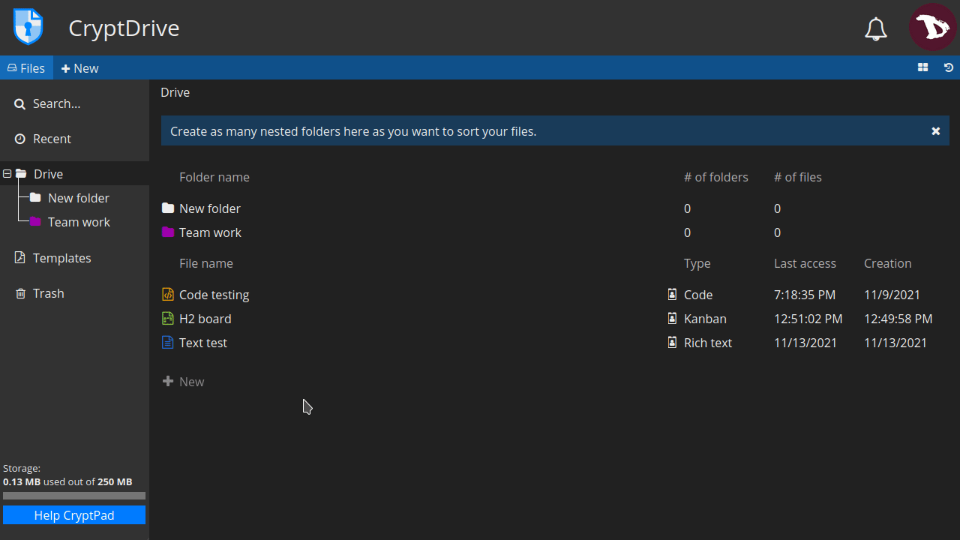Open Trash in the sidebar
Viewport: 960px width, 540px height.
click(x=48, y=293)
